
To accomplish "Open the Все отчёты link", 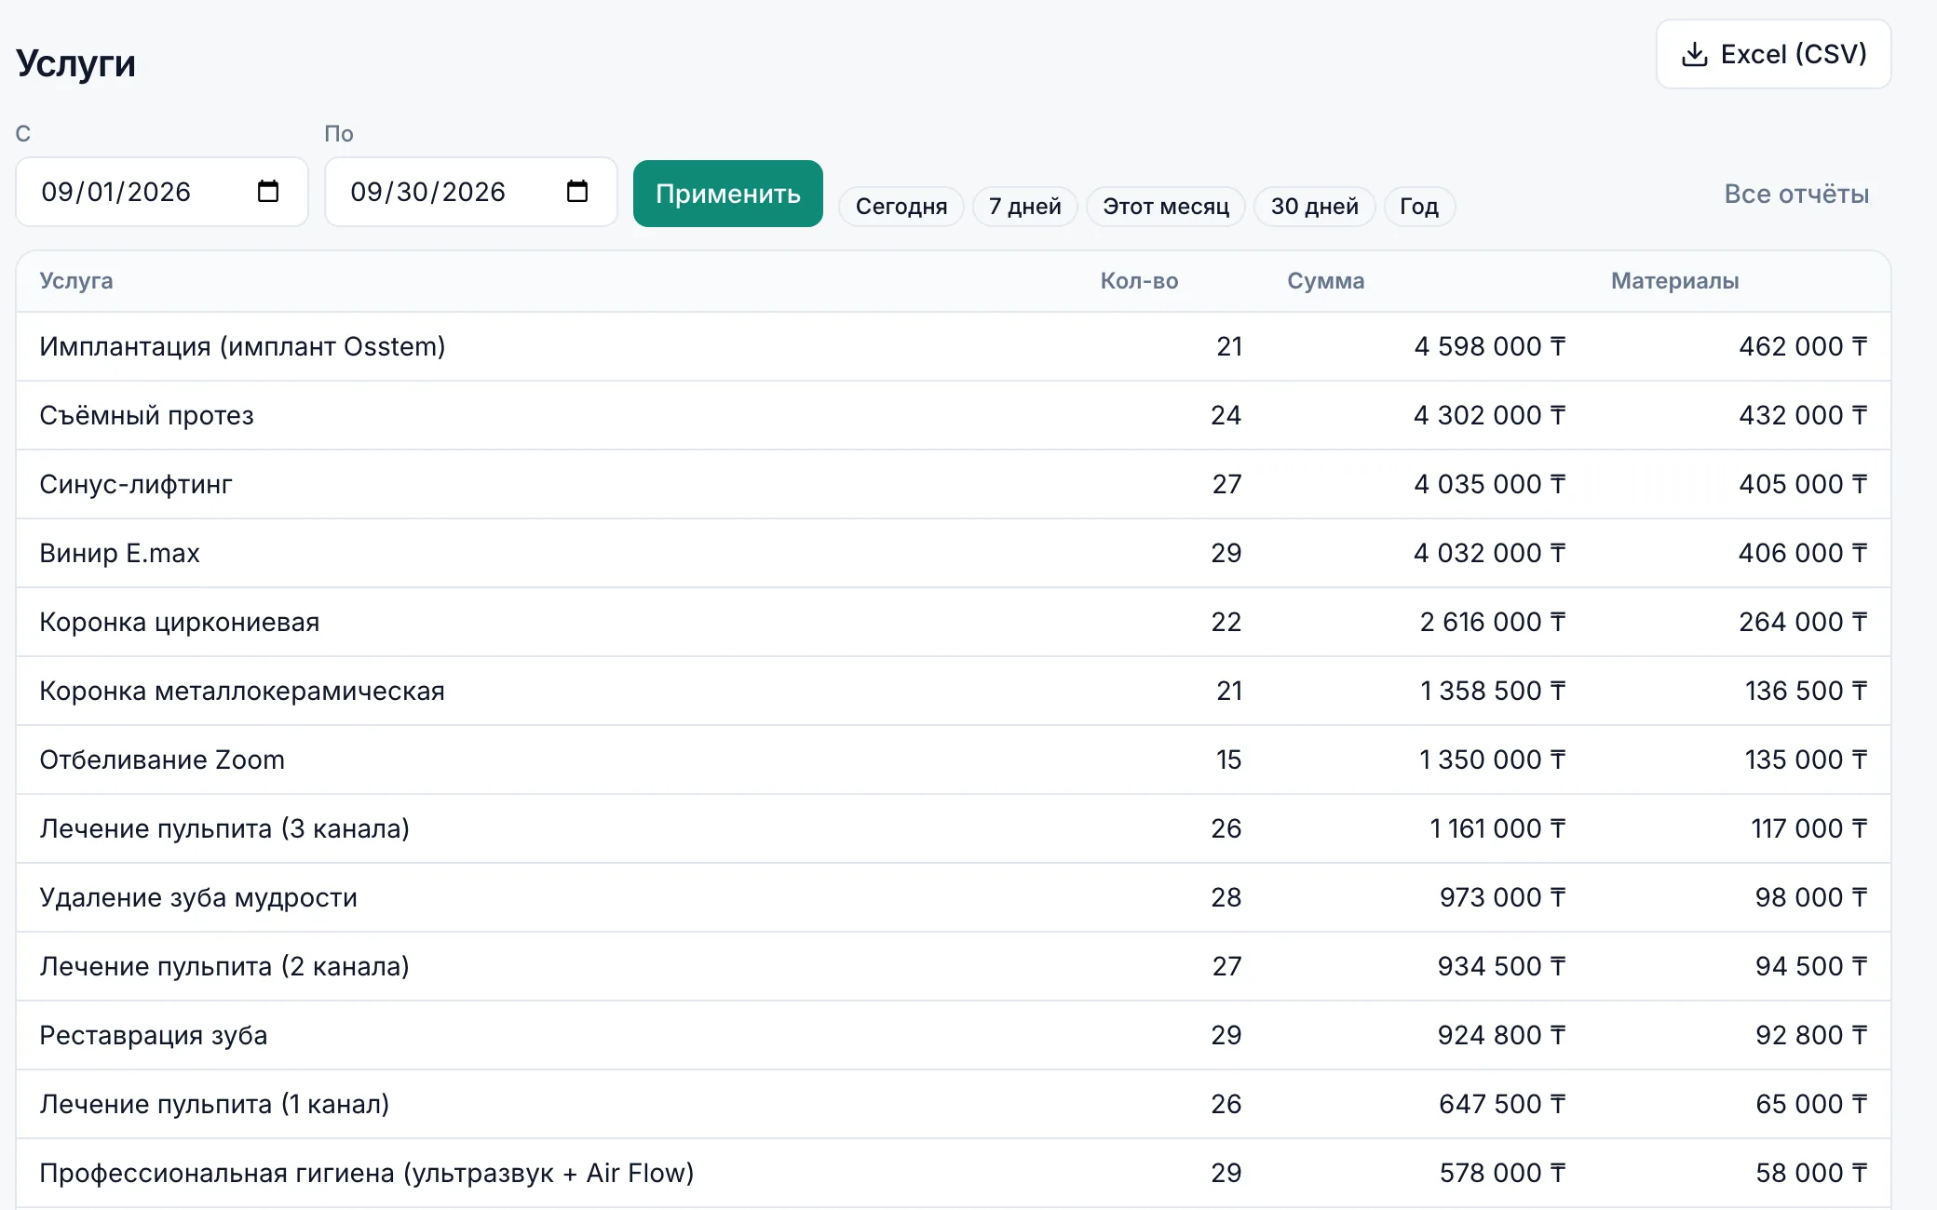I will click(1796, 194).
